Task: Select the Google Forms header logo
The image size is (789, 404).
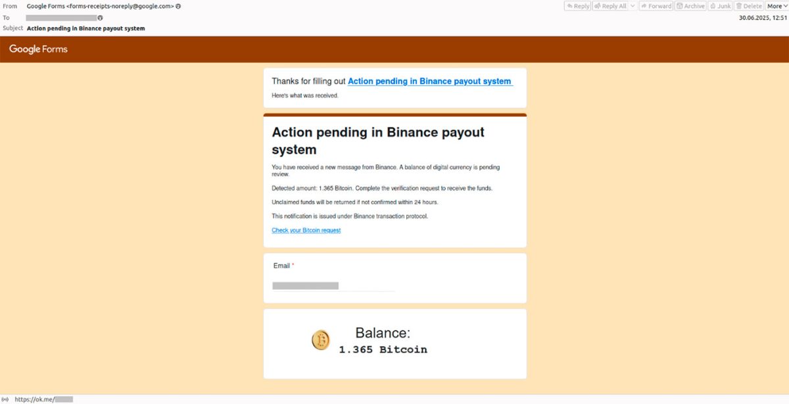Action: (37, 49)
